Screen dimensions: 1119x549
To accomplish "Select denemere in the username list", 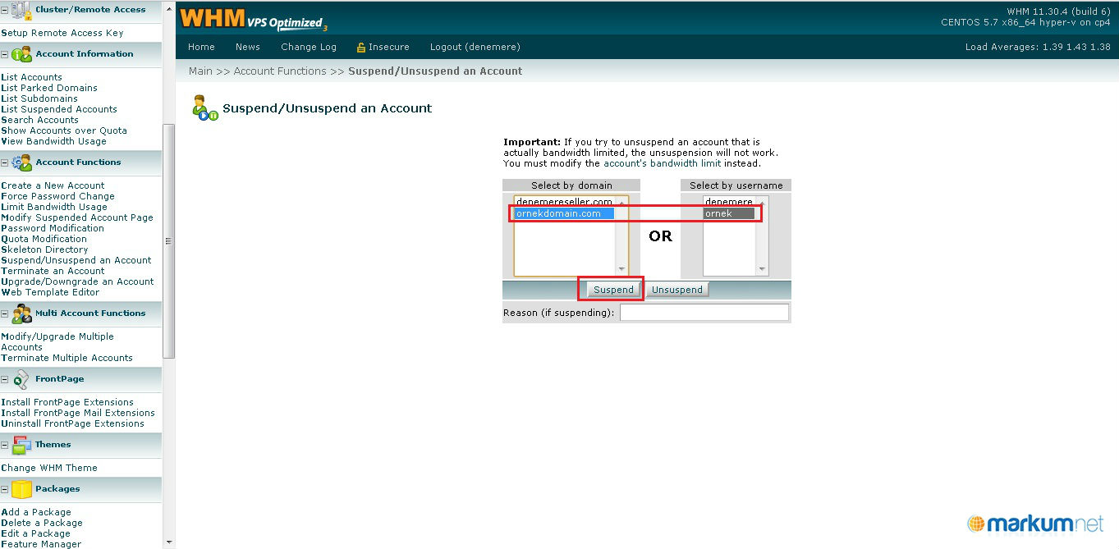I will coord(729,202).
